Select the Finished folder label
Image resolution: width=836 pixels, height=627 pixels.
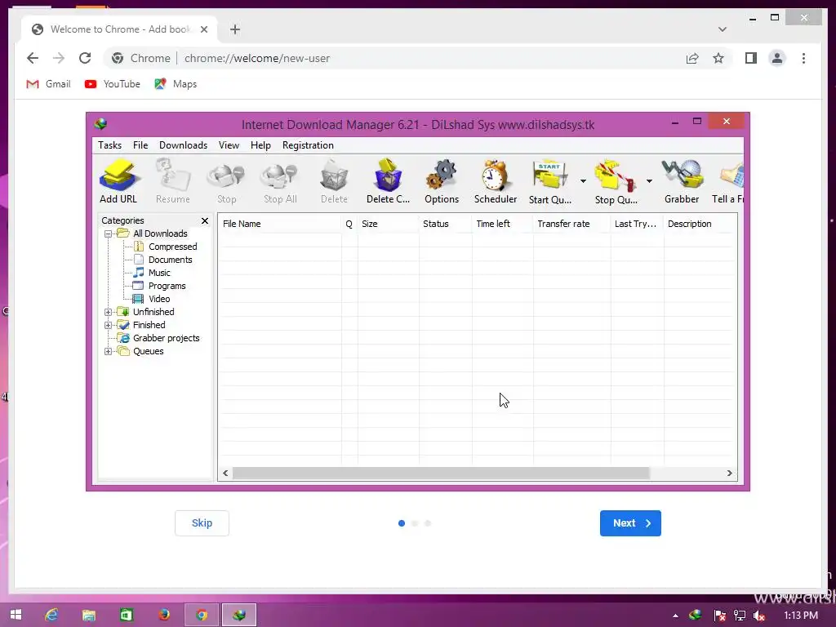click(x=149, y=325)
